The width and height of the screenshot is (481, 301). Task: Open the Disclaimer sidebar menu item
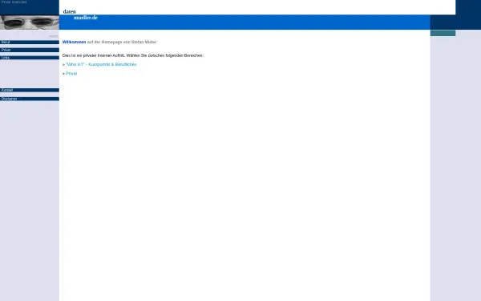[30, 99]
